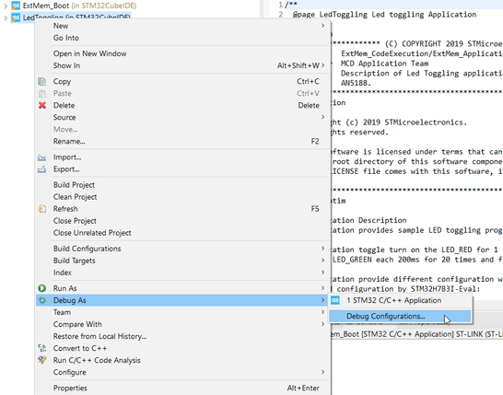Open project Properties
The height and width of the screenshot is (395, 503).
(182, 388)
